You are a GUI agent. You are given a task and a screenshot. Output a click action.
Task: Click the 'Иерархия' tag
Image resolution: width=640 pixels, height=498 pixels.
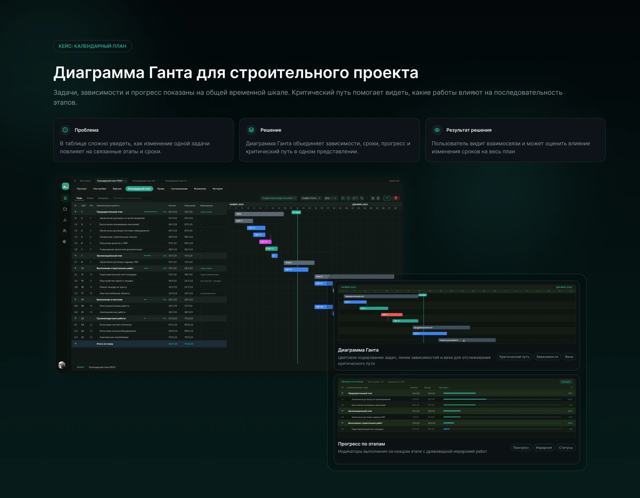(x=544, y=448)
